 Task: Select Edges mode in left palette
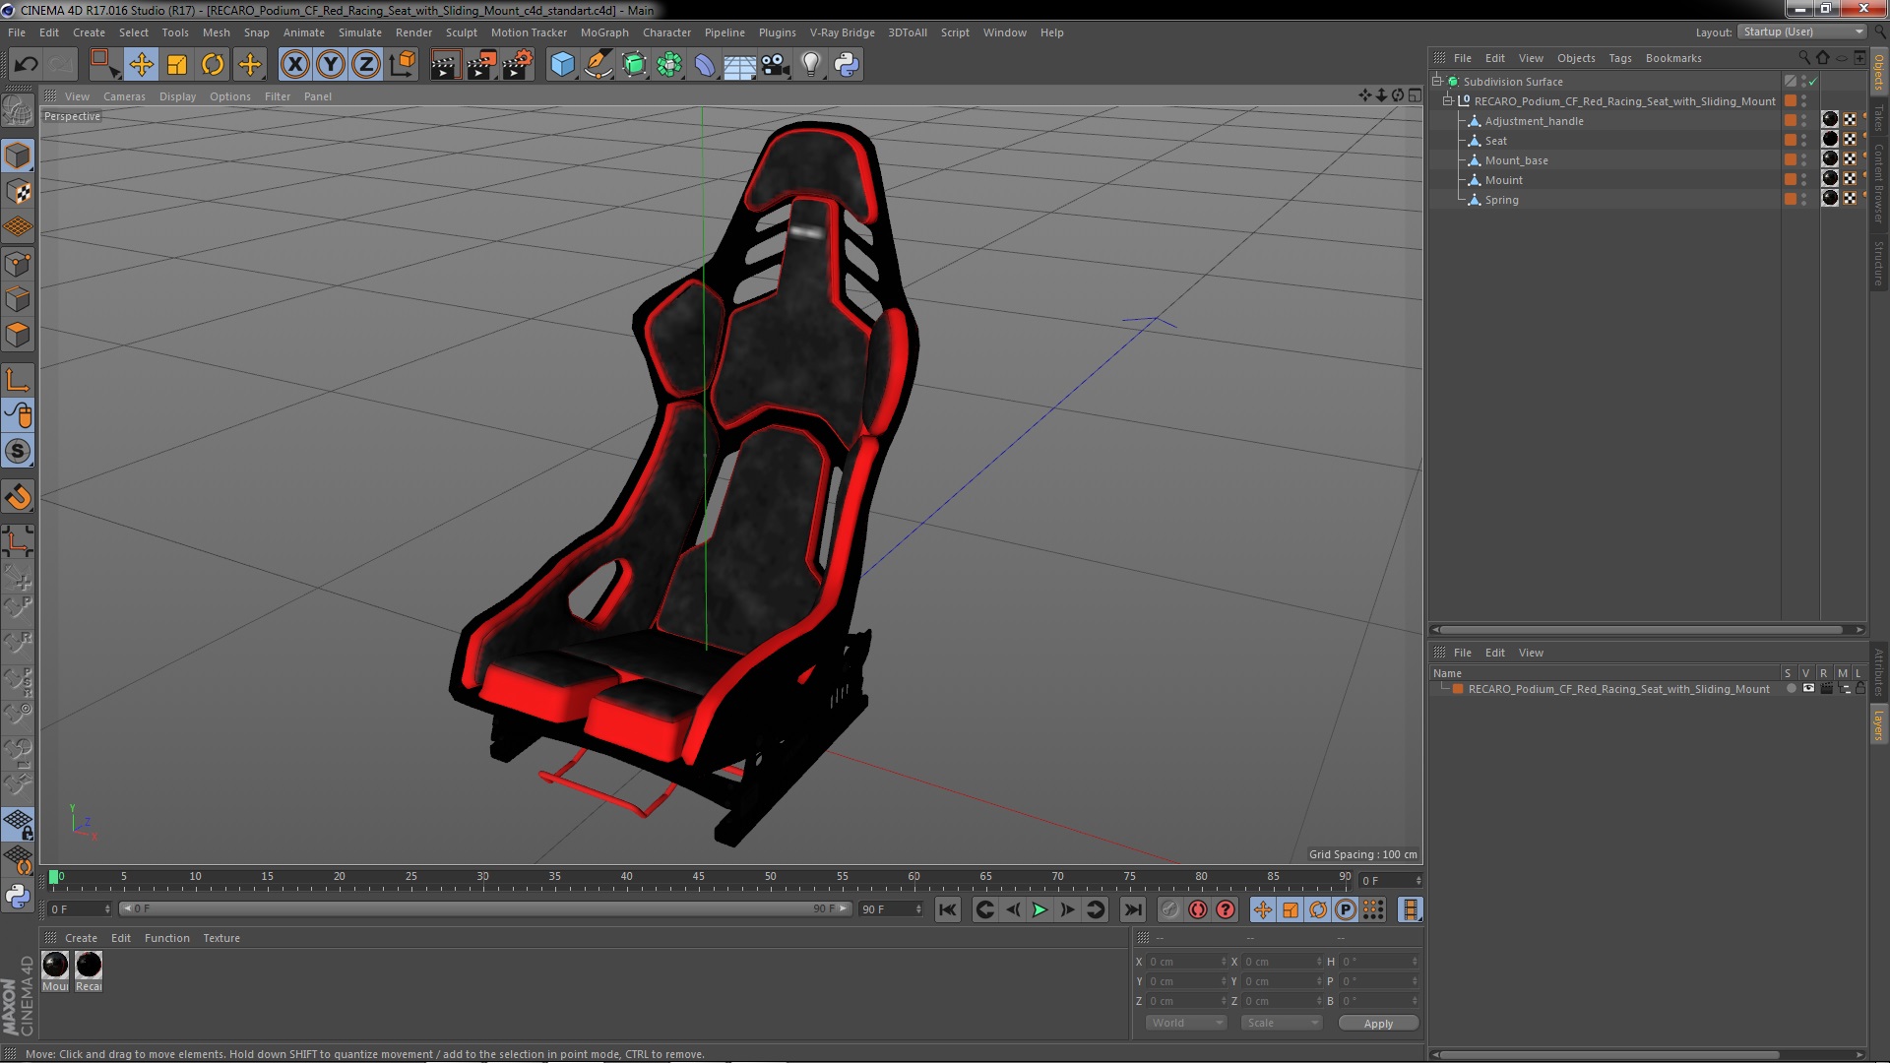click(x=18, y=299)
